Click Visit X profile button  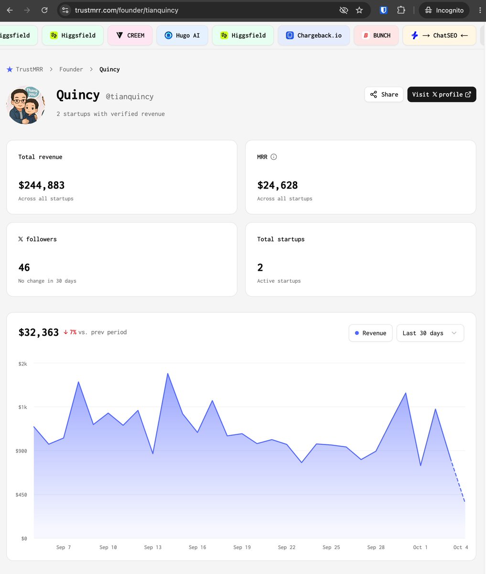tap(442, 94)
